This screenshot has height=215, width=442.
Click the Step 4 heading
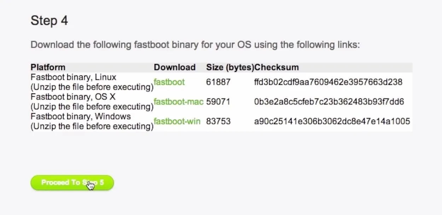pyautogui.click(x=49, y=21)
